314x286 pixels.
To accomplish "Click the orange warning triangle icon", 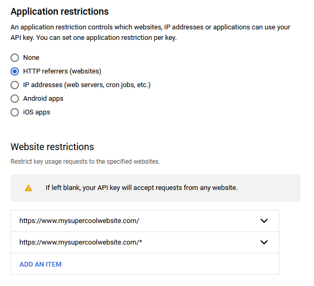I will 28,188.
